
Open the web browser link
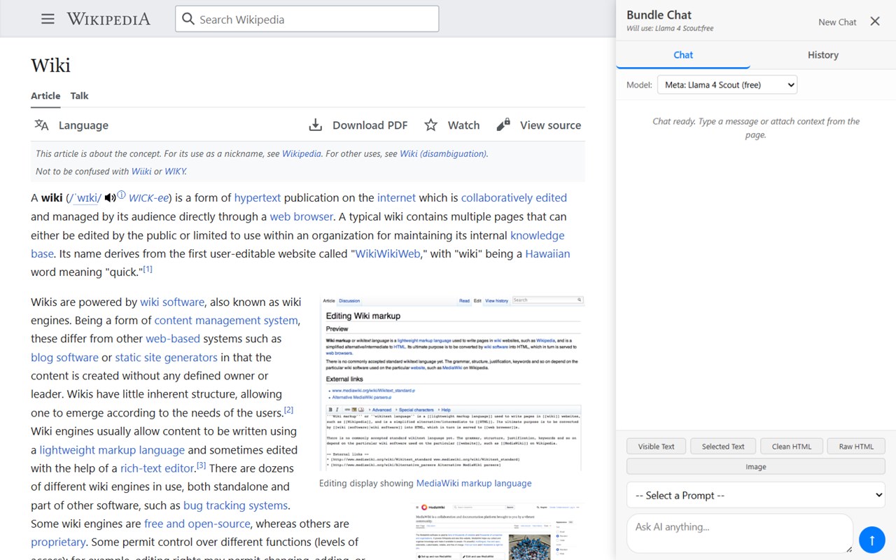(x=302, y=216)
